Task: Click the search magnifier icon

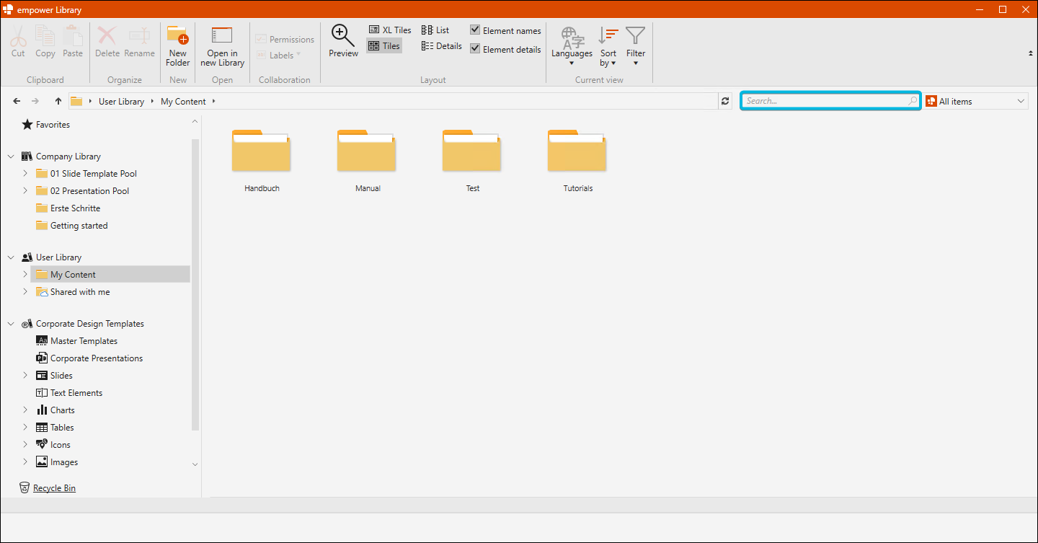Action: tap(913, 101)
